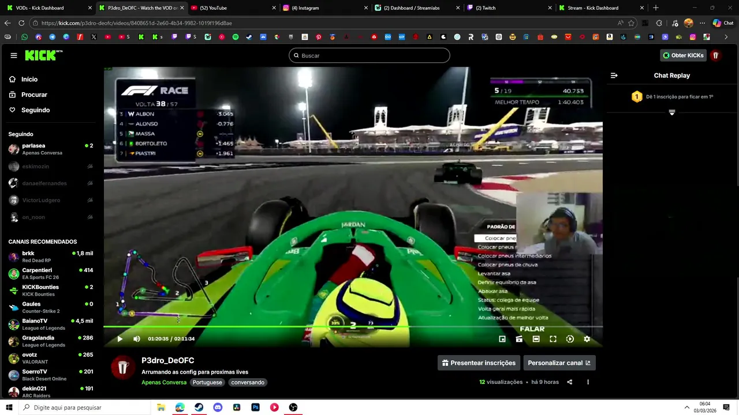
Task: Open Gaules Counter-Strike 2 channel
Action: point(51,307)
